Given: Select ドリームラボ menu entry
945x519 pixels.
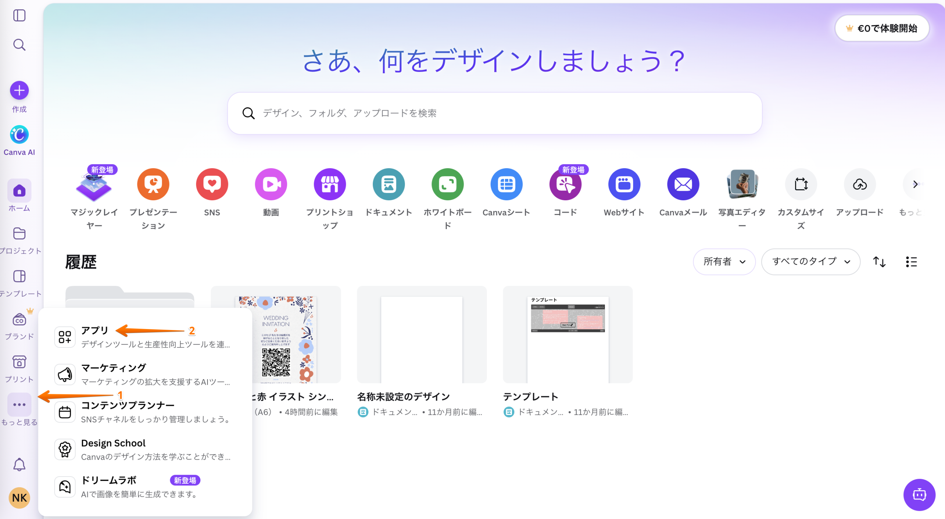Looking at the screenshot, I should (145, 487).
